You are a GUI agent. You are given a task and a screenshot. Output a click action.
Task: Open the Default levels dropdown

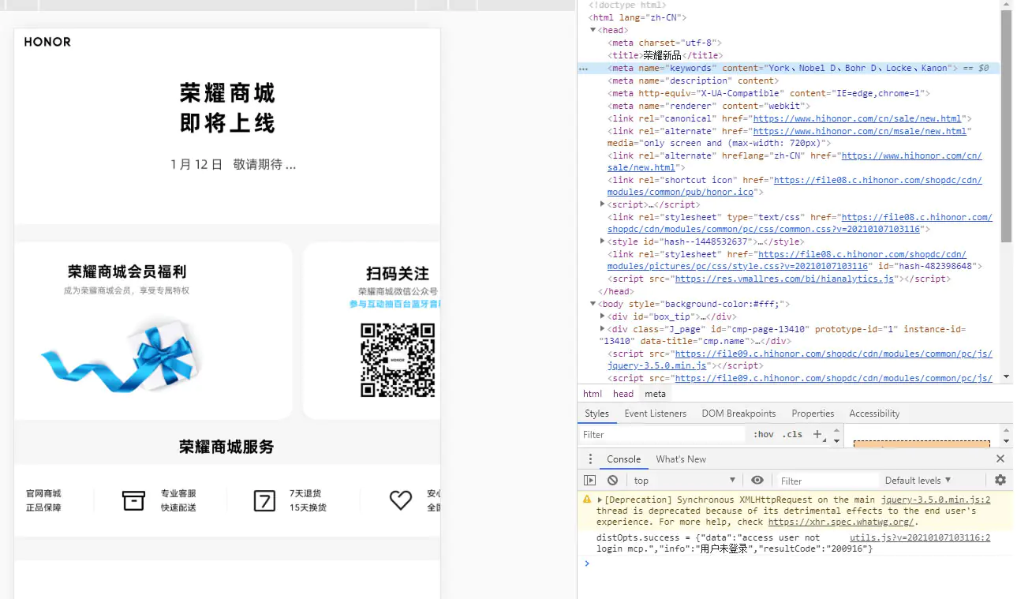pyautogui.click(x=918, y=481)
